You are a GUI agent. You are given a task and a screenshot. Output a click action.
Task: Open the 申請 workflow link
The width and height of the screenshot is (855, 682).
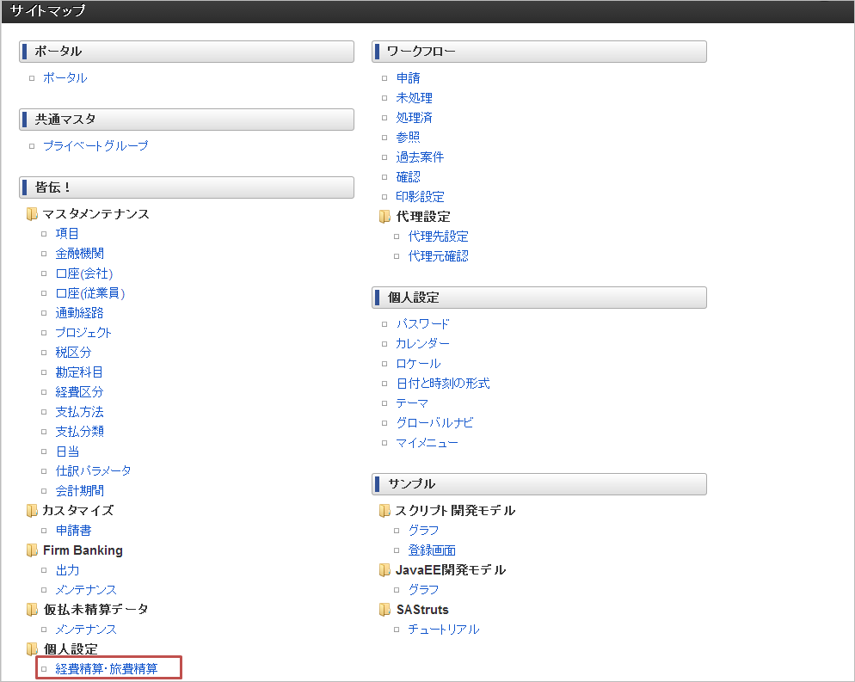tap(409, 78)
